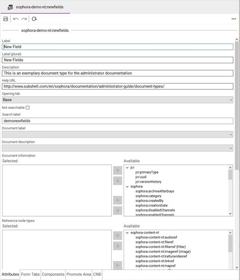Select sophora:createdBy property

(x=149, y=201)
